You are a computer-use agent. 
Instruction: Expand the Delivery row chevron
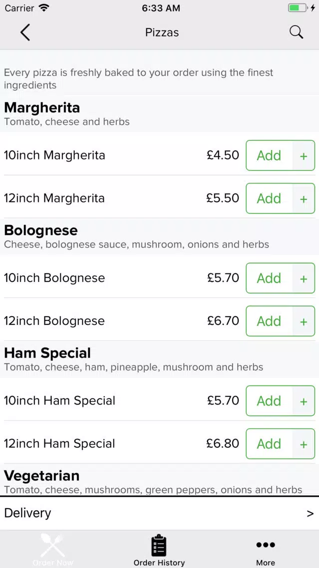click(x=310, y=513)
